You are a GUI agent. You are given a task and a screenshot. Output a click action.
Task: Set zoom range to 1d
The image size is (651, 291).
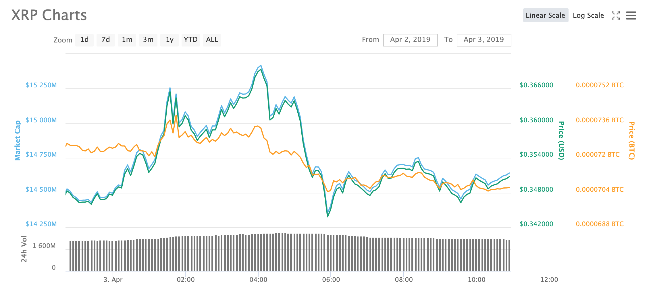click(84, 40)
